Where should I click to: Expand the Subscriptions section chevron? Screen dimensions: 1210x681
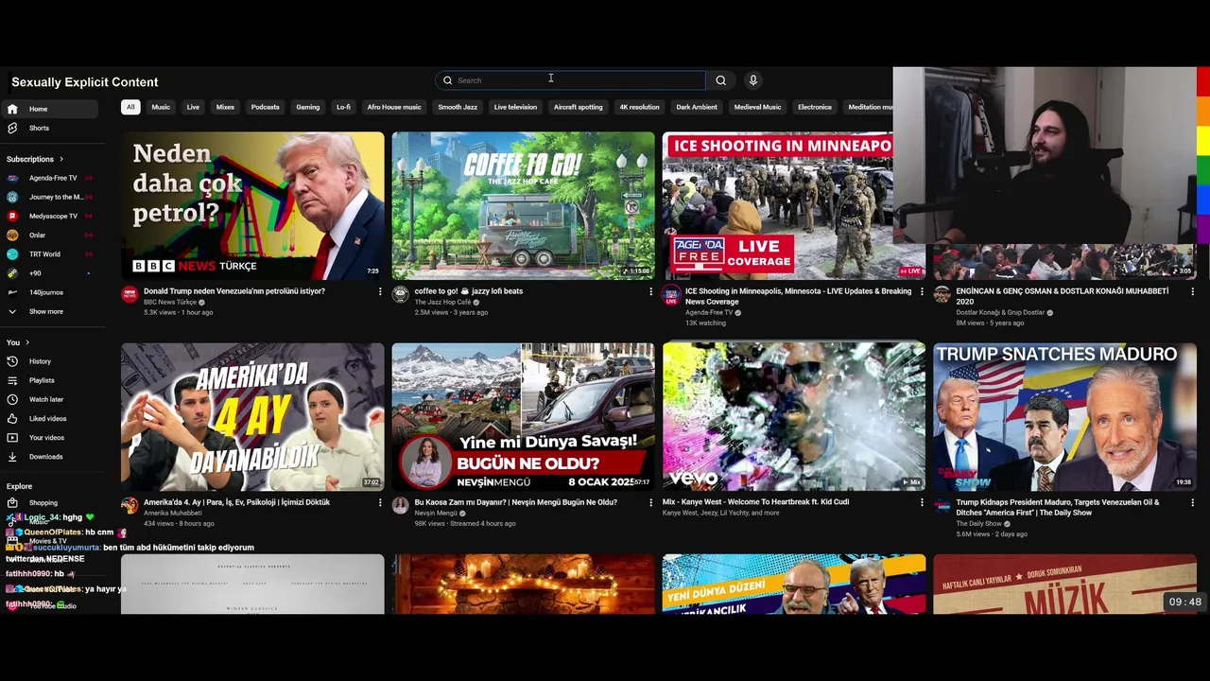61,159
